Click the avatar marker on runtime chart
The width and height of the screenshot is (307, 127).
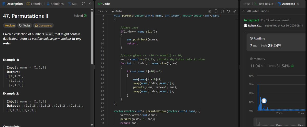tap(264, 101)
